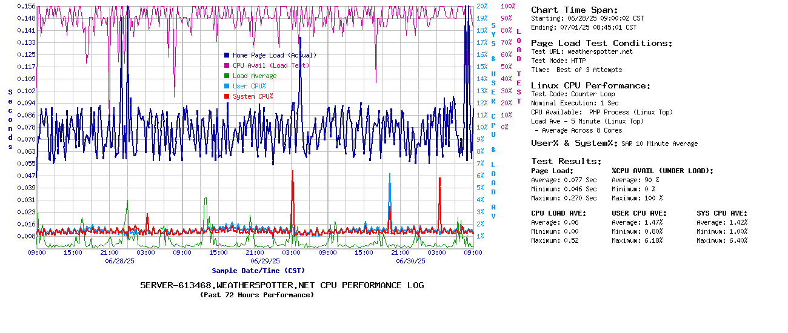Click the 'USER CPU AVE:' column header

[x=639, y=213]
